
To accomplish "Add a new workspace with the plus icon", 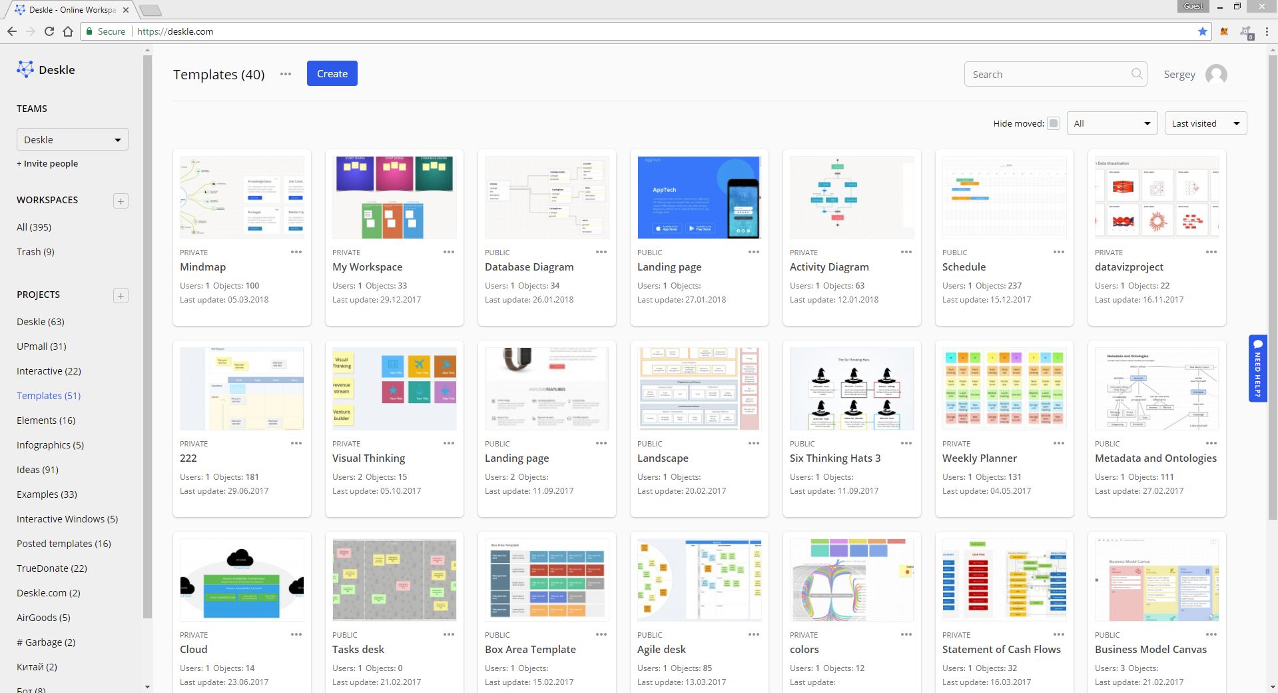I will point(121,201).
